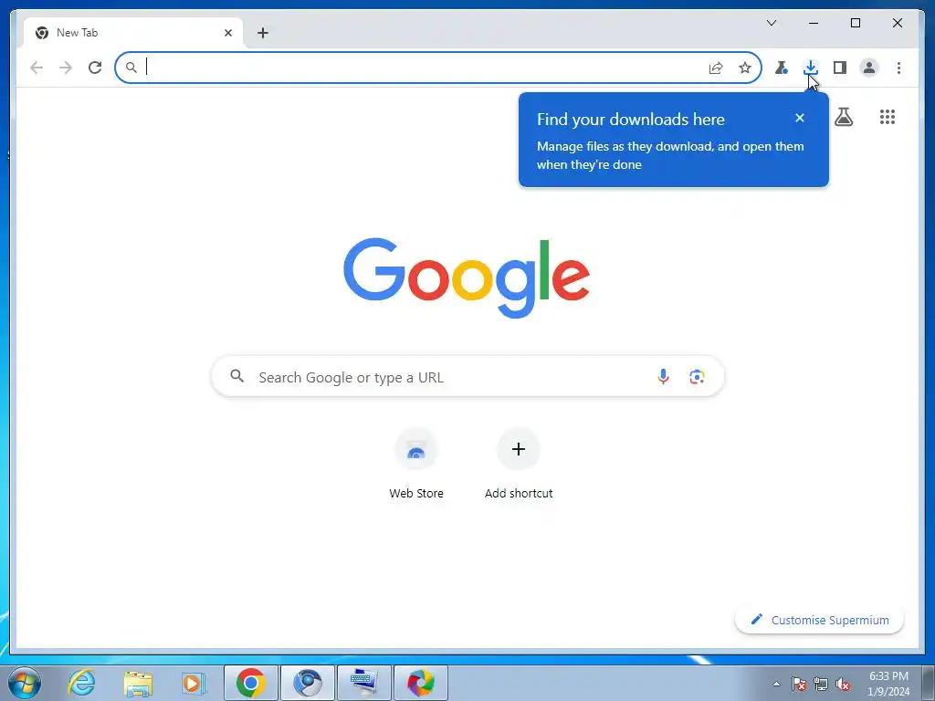
Task: Reload the page
Action: (x=95, y=68)
